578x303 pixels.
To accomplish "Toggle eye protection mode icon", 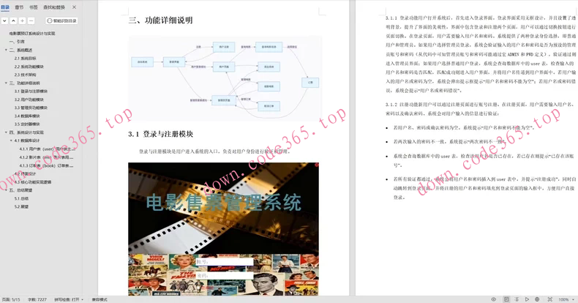I will pos(494,299).
